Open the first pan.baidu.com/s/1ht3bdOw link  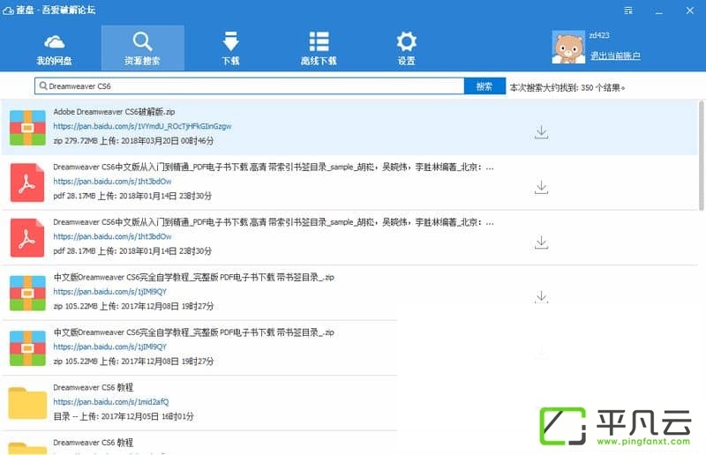pyautogui.click(x=112, y=182)
